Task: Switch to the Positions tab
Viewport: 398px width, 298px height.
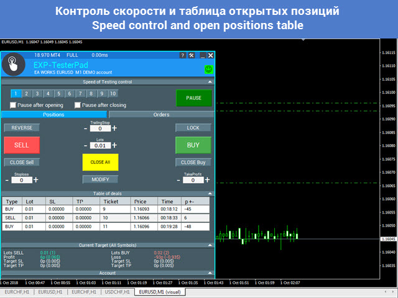Action: [x=54, y=114]
